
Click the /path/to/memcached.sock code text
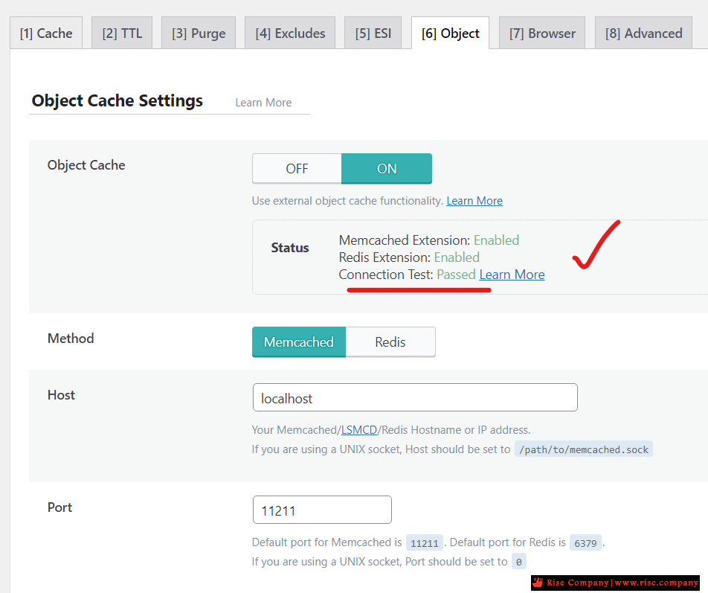583,449
